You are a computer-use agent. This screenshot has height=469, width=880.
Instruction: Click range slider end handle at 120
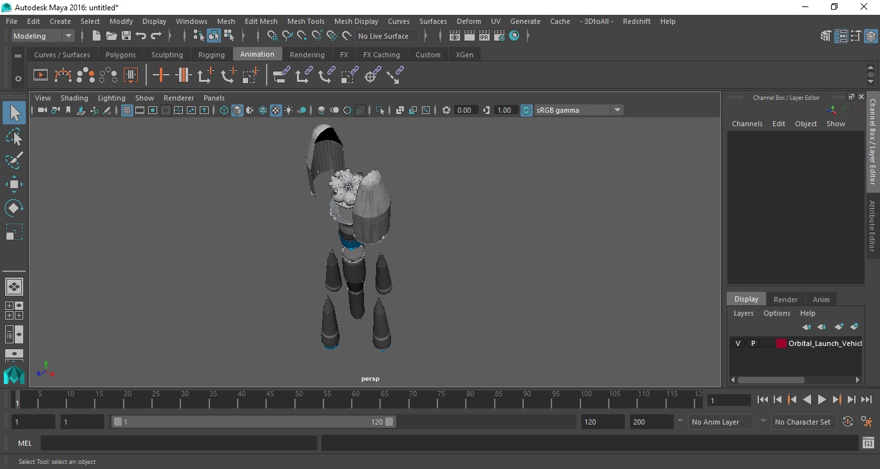(x=389, y=422)
